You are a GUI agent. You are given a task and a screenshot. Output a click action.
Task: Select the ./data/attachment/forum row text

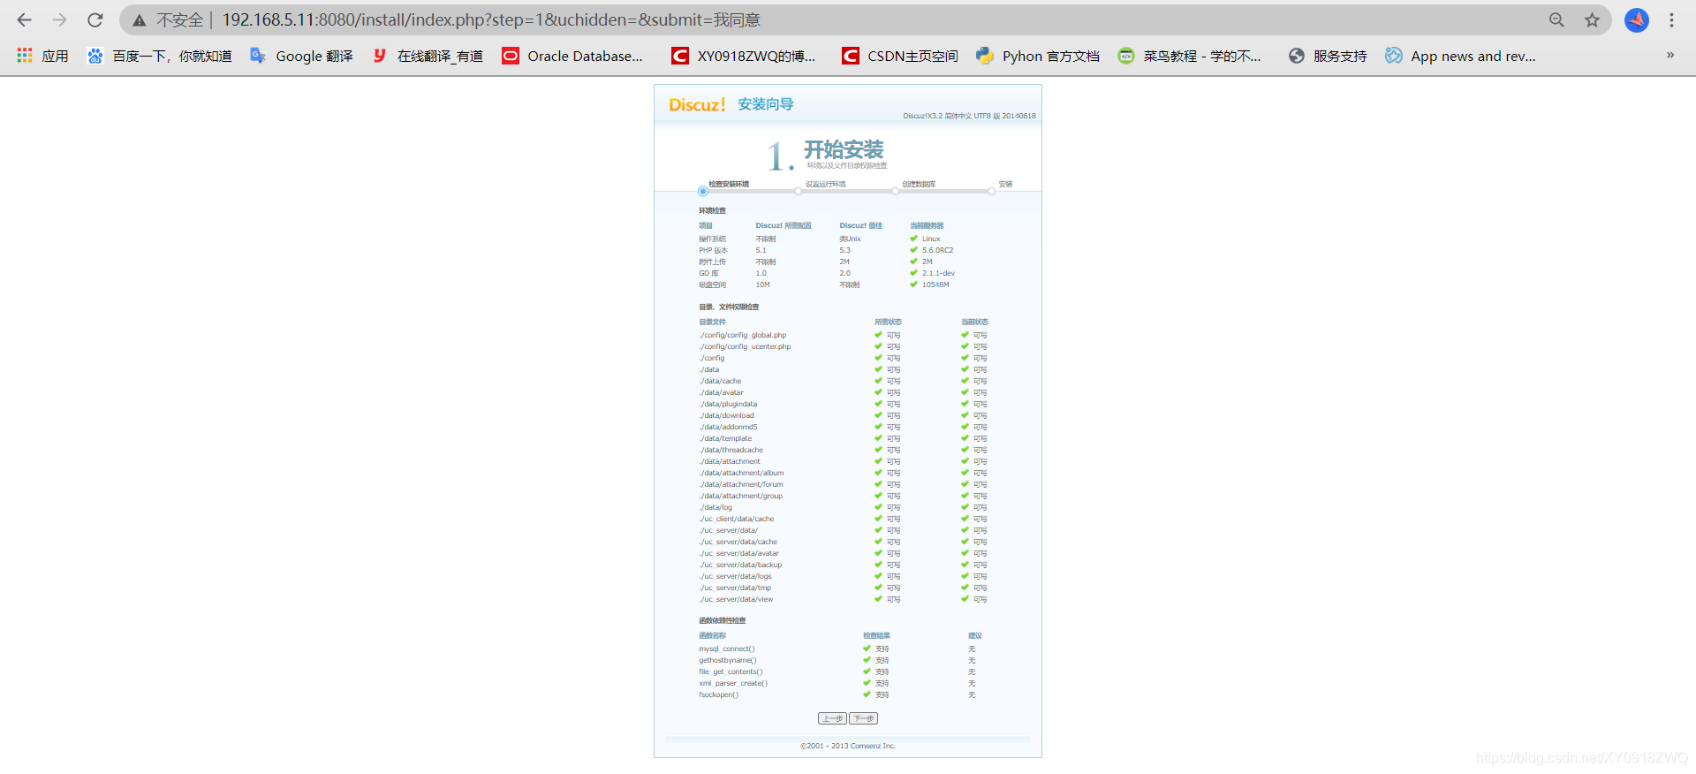coord(741,484)
